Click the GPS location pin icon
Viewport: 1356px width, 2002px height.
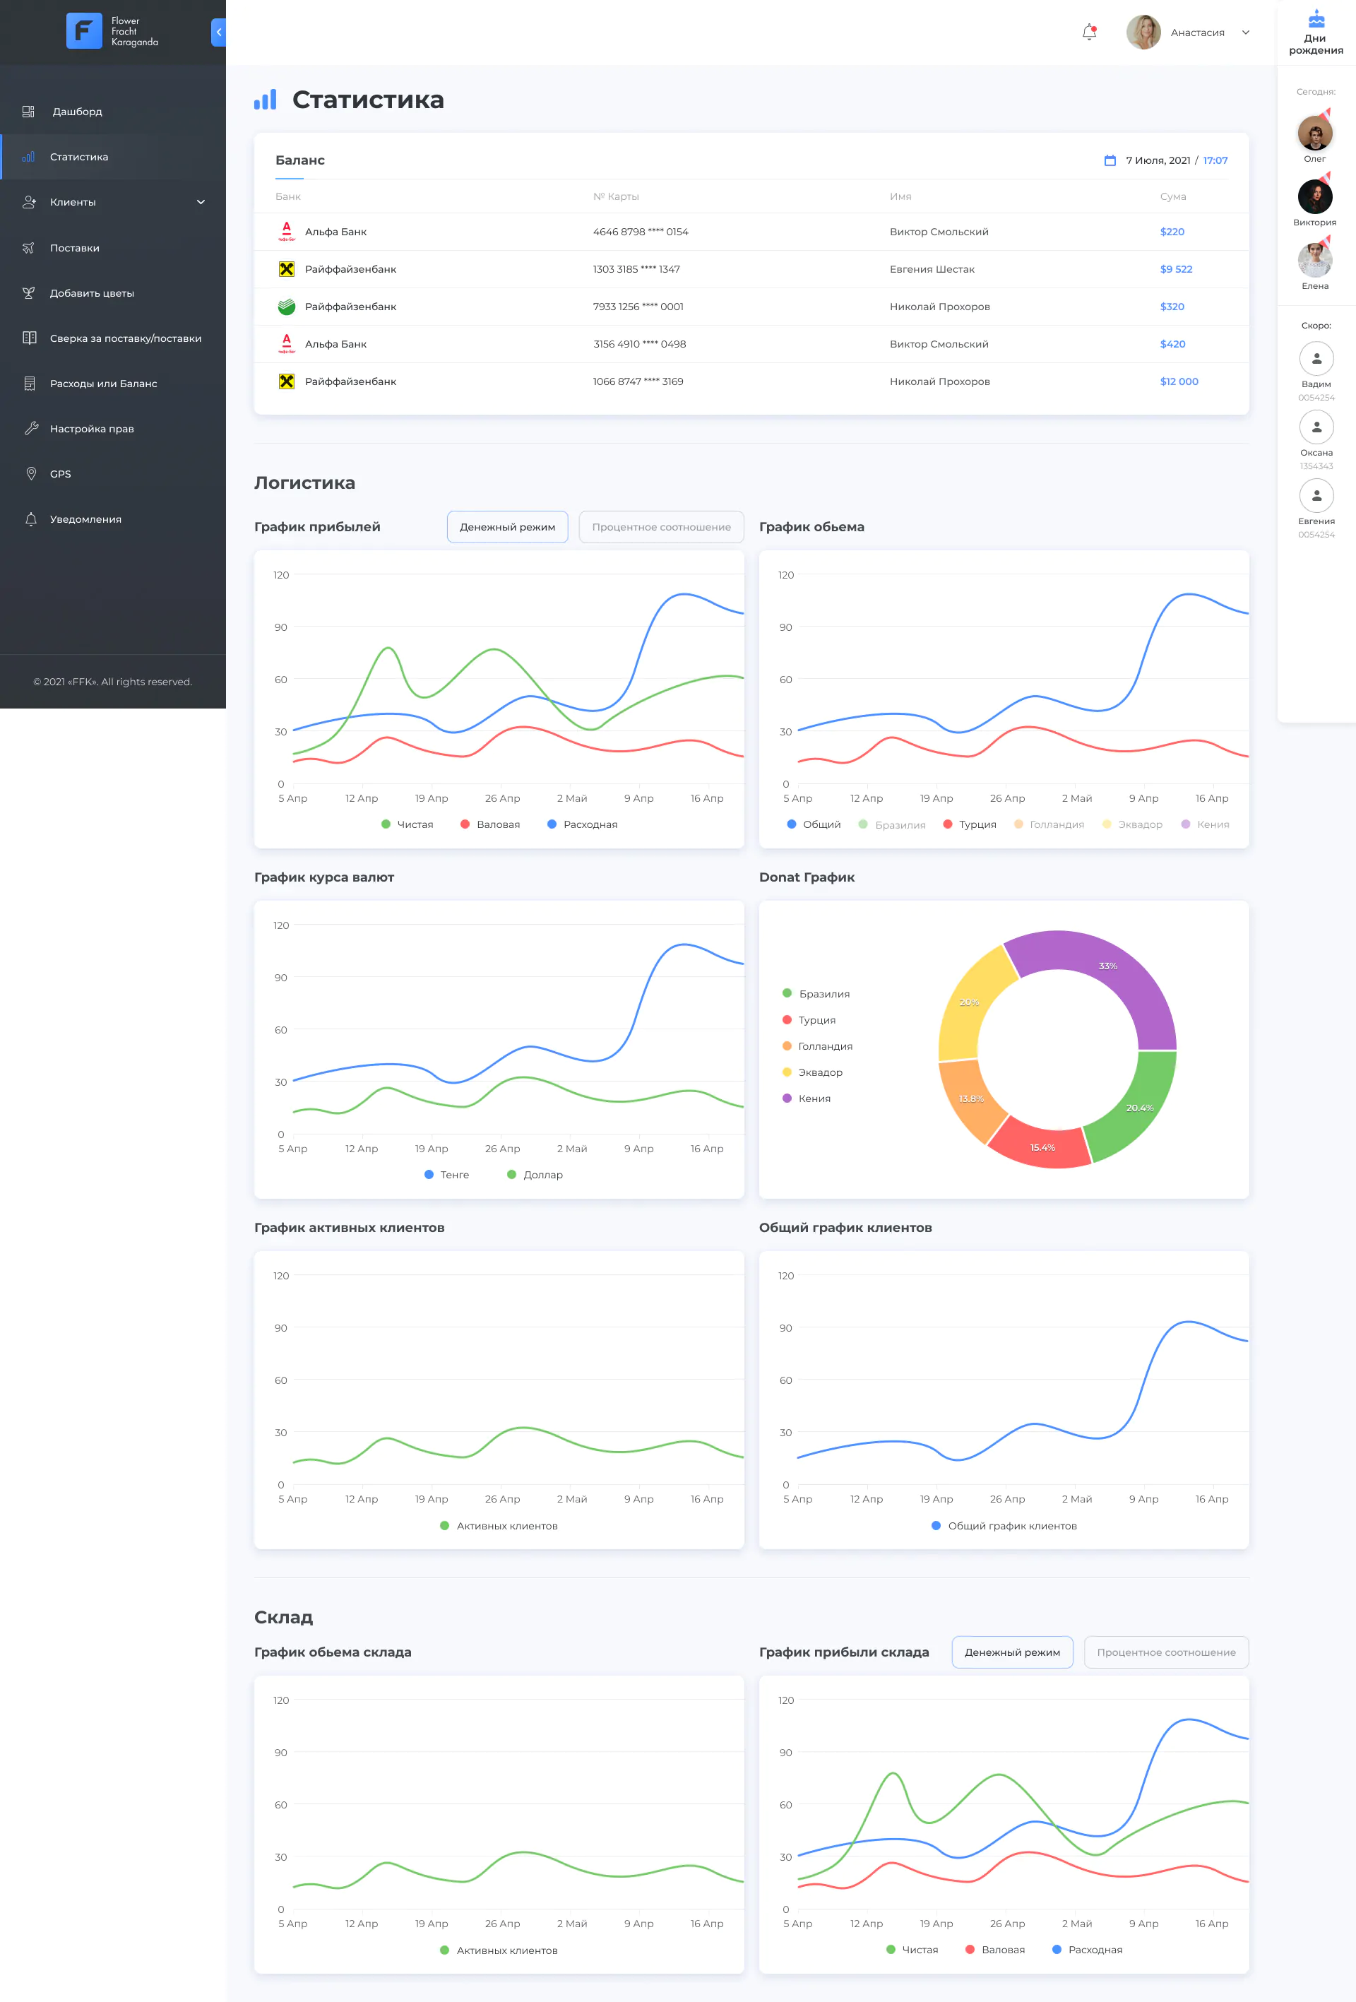pyautogui.click(x=31, y=474)
